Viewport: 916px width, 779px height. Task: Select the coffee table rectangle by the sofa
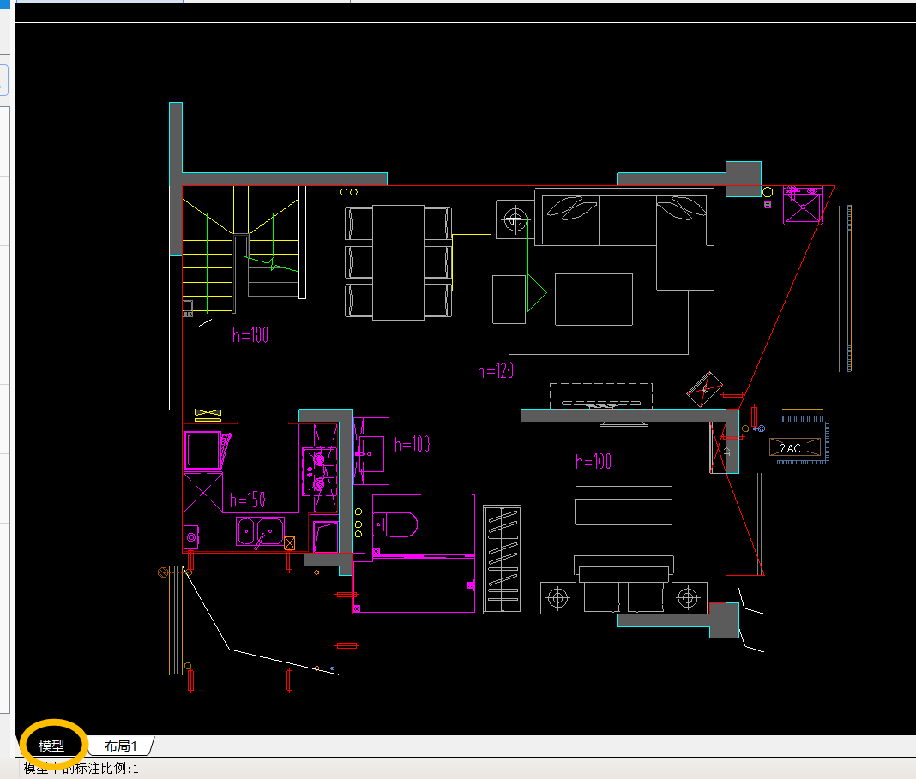[x=594, y=299]
